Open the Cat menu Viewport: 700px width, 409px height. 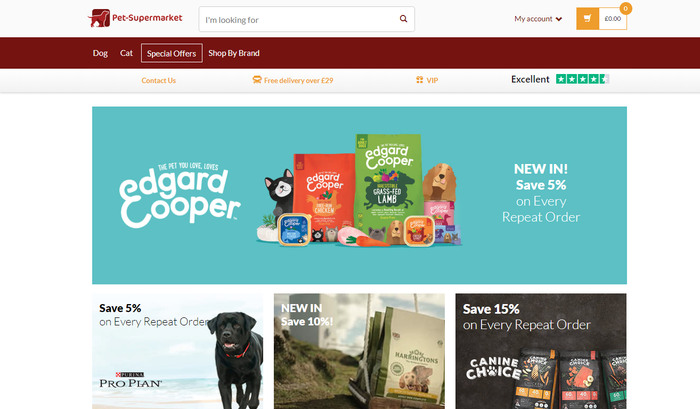click(126, 53)
